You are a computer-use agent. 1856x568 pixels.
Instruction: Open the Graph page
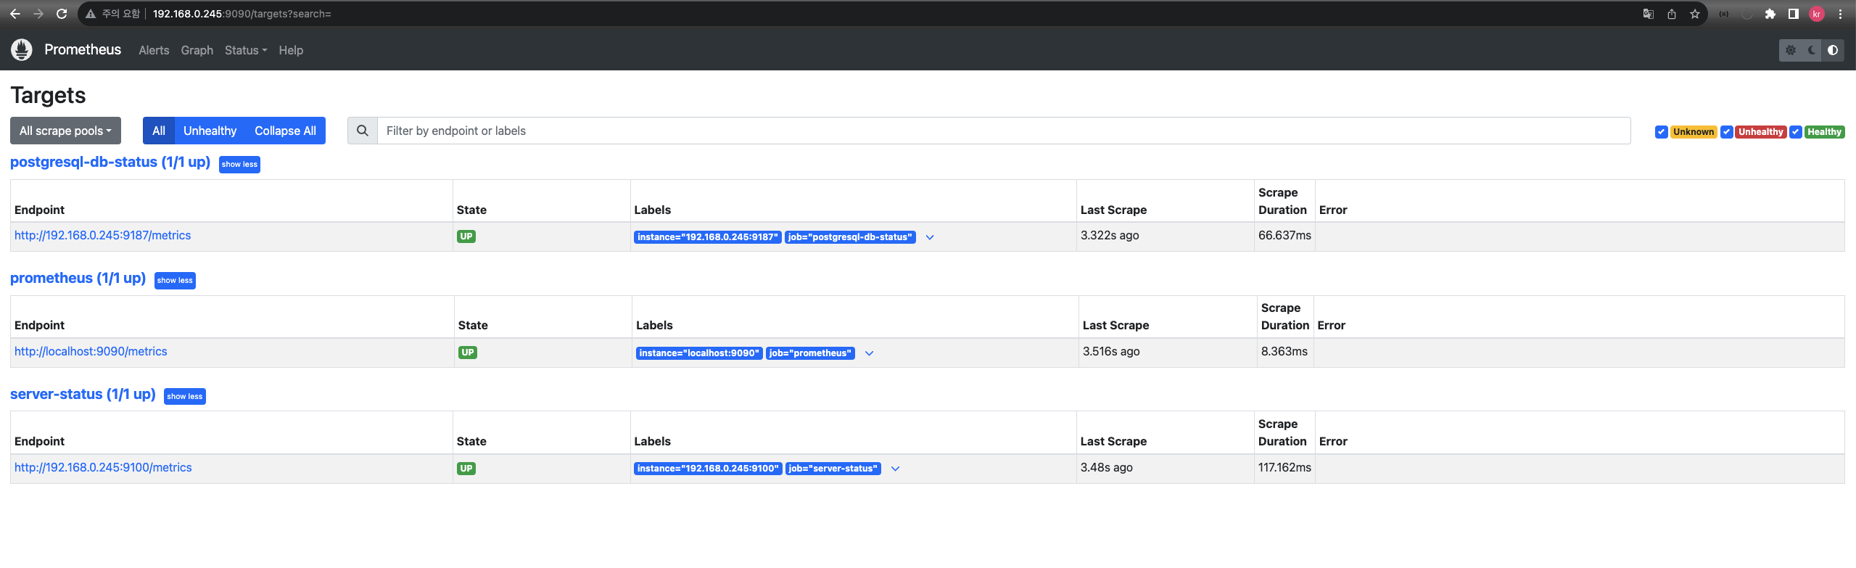197,50
